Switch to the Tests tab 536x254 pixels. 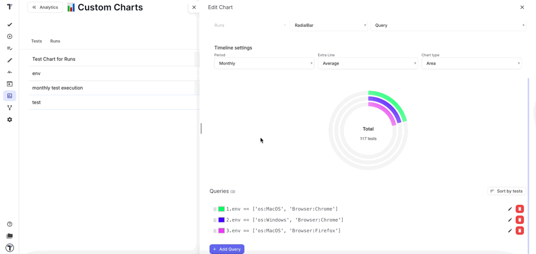pyautogui.click(x=36, y=41)
